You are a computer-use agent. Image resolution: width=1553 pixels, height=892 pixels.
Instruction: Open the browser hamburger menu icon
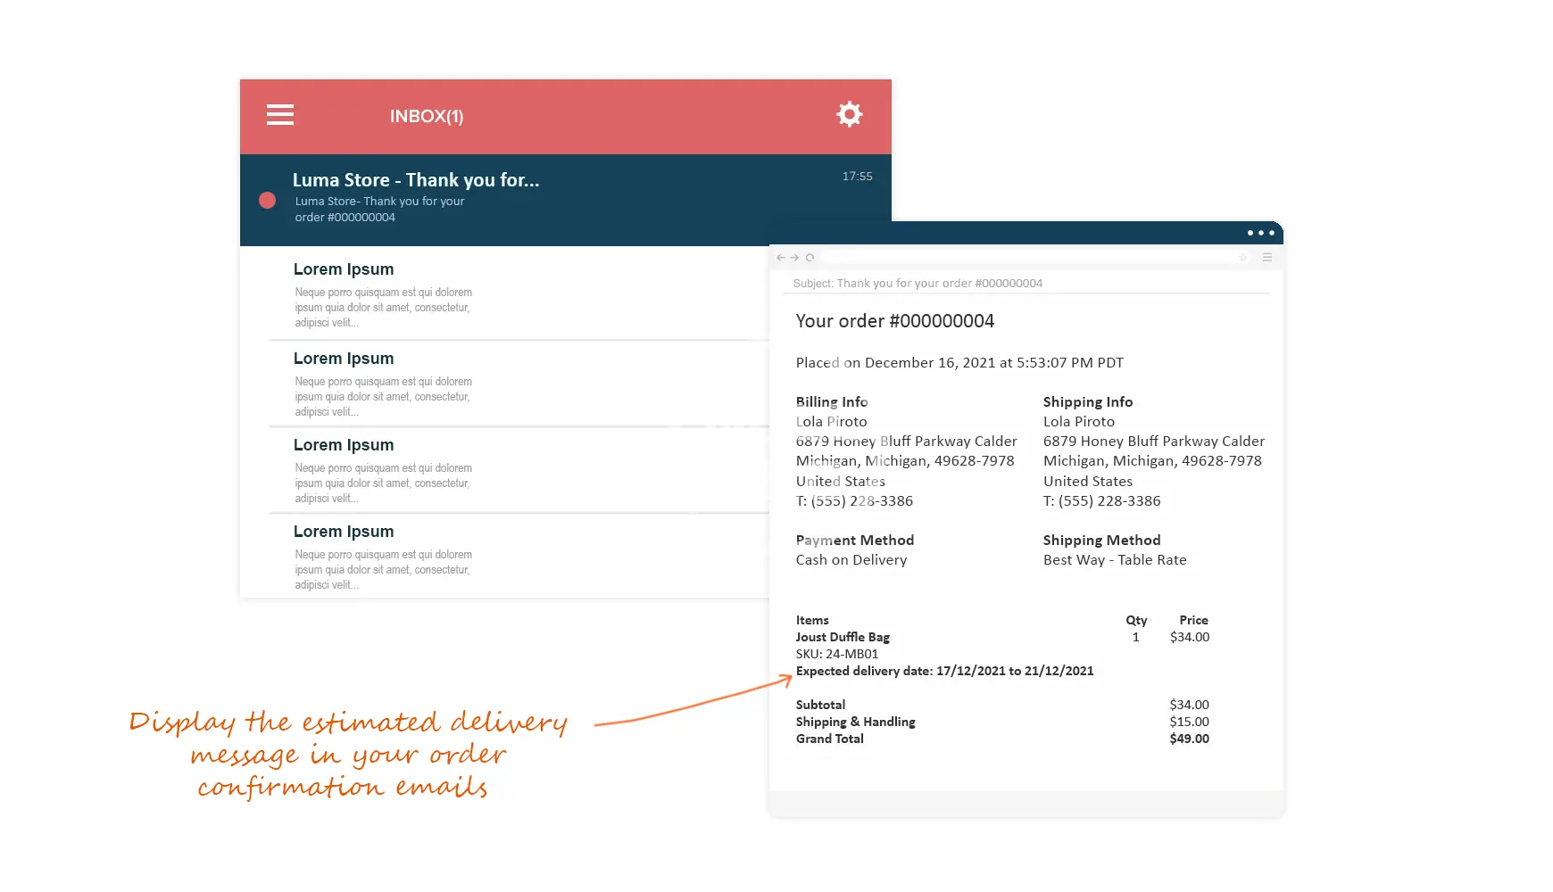click(1266, 257)
